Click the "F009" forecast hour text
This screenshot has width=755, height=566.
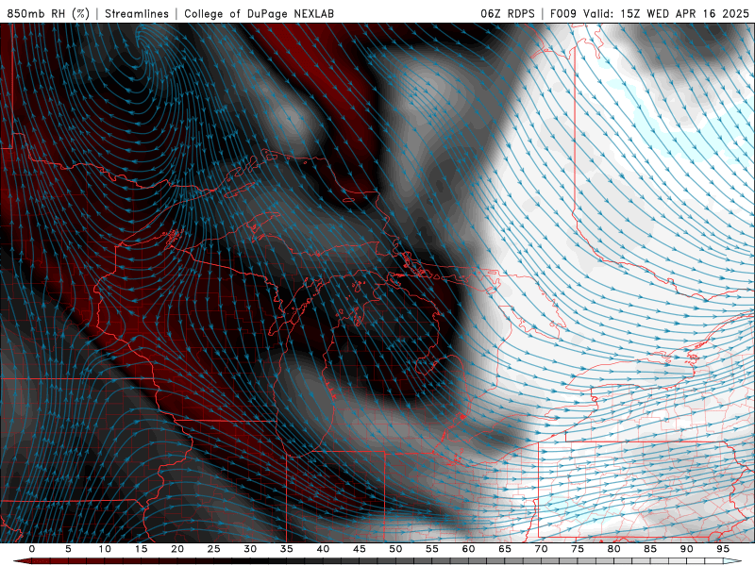pos(563,13)
